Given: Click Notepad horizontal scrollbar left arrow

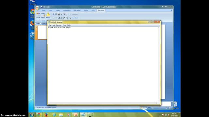Looking at the screenshot, I should pyautogui.click(x=49, y=103).
